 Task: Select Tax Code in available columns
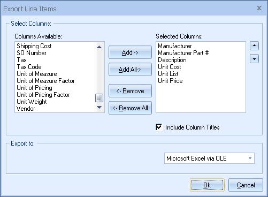[29, 67]
